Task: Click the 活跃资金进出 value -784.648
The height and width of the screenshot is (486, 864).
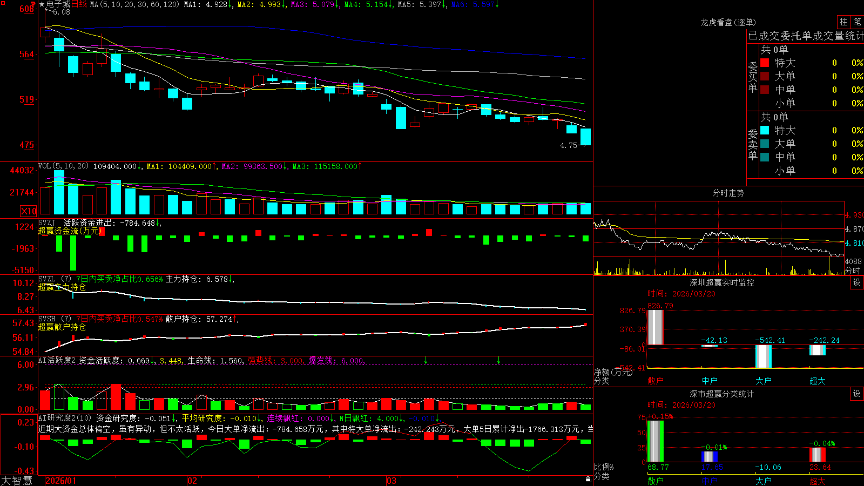Action: (139, 222)
